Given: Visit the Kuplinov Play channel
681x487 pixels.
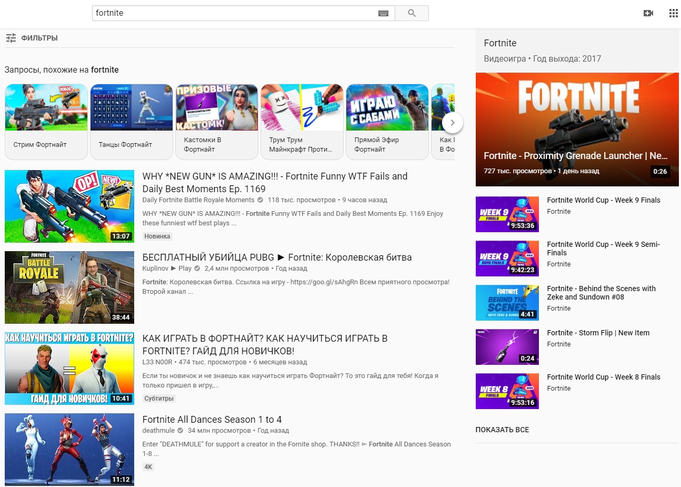Looking at the screenshot, I should coord(167,269).
